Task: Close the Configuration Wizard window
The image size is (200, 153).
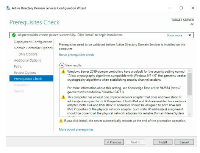Action: (x=193, y=8)
